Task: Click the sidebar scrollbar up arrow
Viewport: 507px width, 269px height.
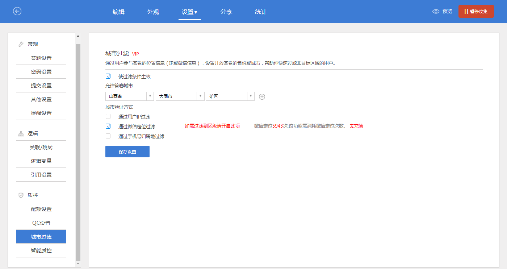Action: pos(78,36)
